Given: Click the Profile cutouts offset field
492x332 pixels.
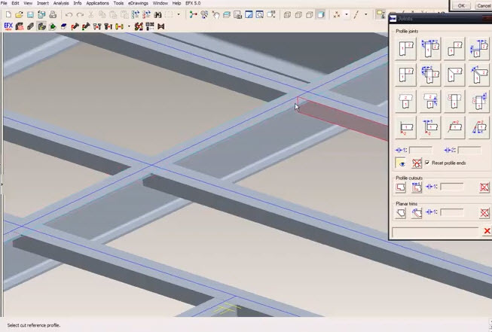Looking at the screenshot, I should click(452, 187).
